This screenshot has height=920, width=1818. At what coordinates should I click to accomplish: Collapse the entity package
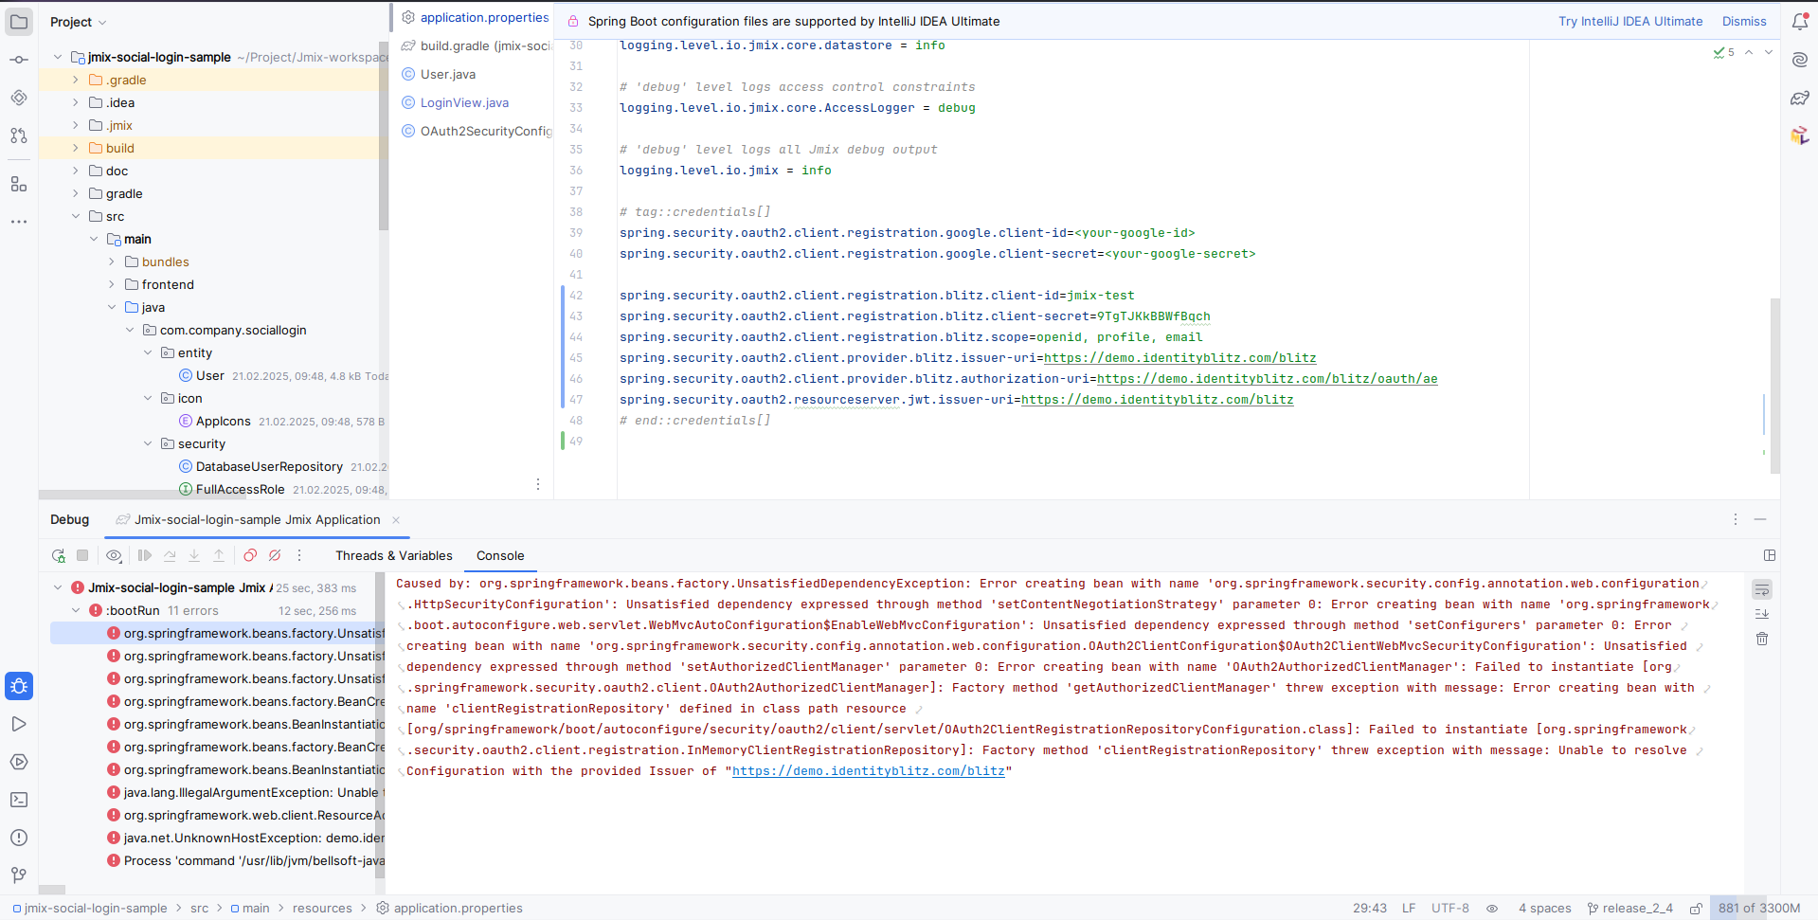pos(148,353)
